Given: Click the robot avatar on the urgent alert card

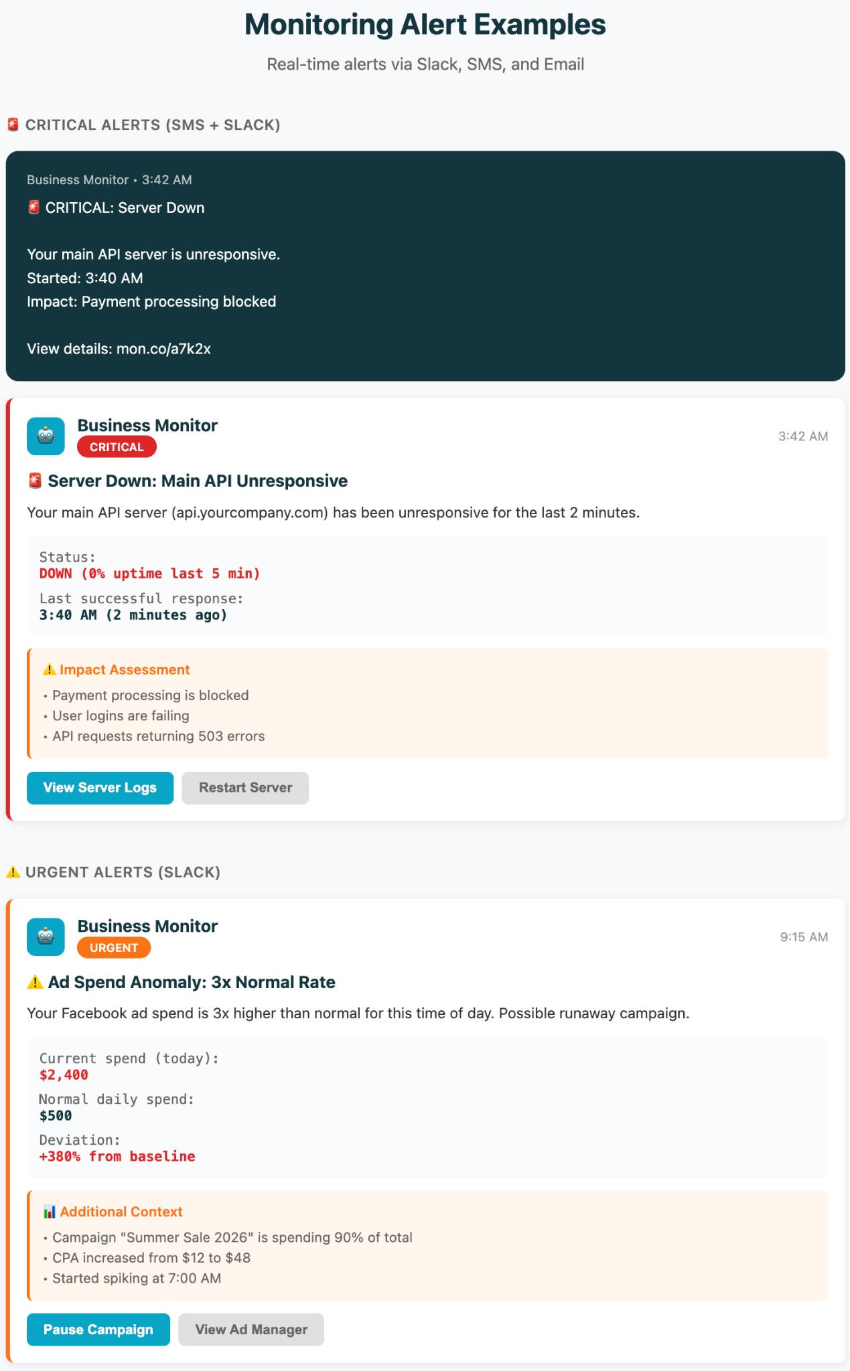Looking at the screenshot, I should pyautogui.click(x=46, y=936).
